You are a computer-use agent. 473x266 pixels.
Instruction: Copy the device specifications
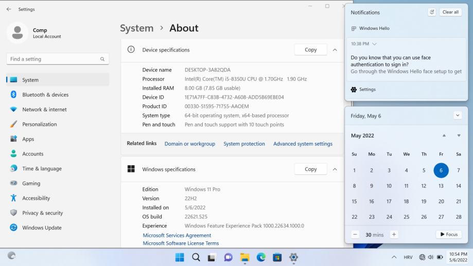[x=310, y=50]
